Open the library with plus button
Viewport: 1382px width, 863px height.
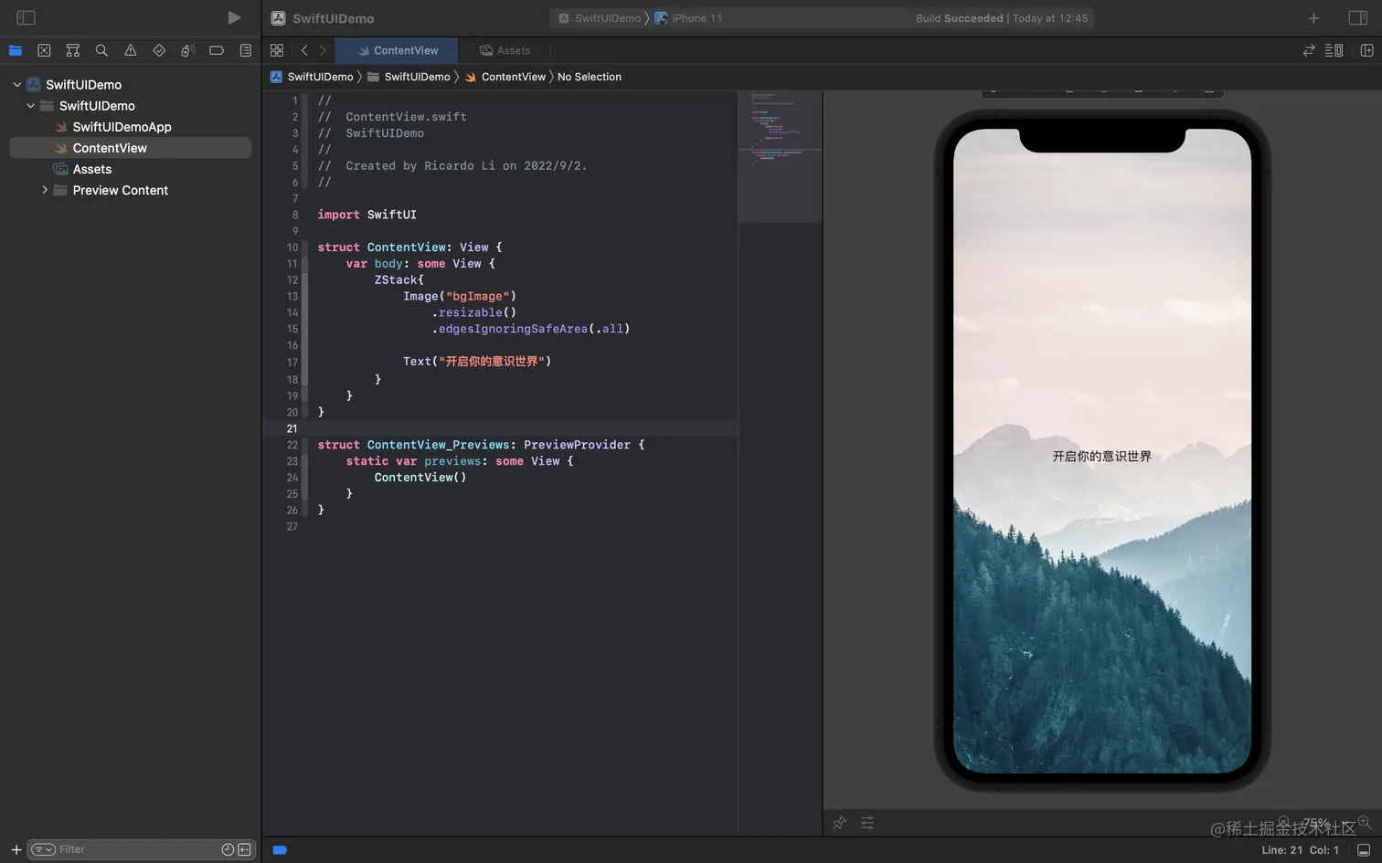point(1313,18)
